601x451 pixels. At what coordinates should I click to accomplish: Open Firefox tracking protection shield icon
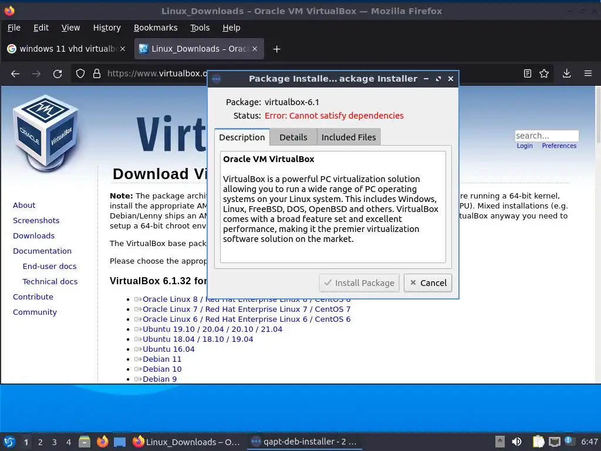80,73
